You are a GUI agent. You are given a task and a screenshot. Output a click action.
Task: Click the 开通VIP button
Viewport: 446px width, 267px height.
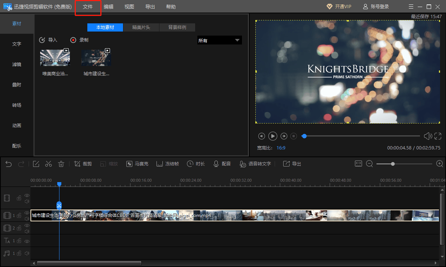pyautogui.click(x=339, y=7)
